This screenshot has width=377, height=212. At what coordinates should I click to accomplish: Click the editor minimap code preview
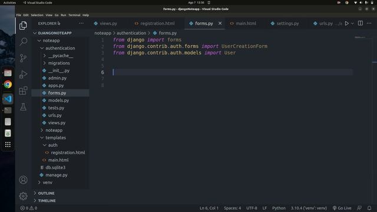click(x=360, y=37)
